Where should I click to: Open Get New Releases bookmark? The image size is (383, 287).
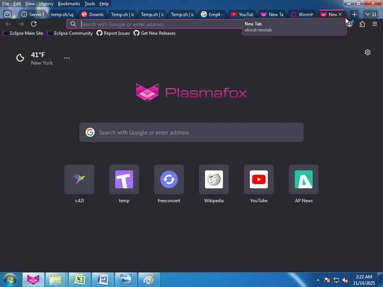[154, 33]
